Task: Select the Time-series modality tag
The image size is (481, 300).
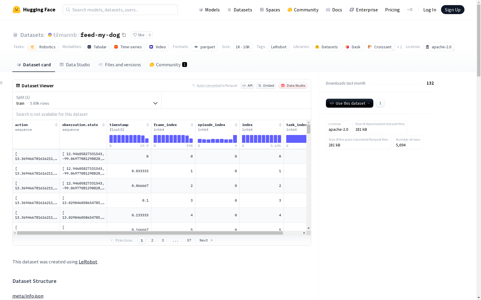Action: coord(128,47)
